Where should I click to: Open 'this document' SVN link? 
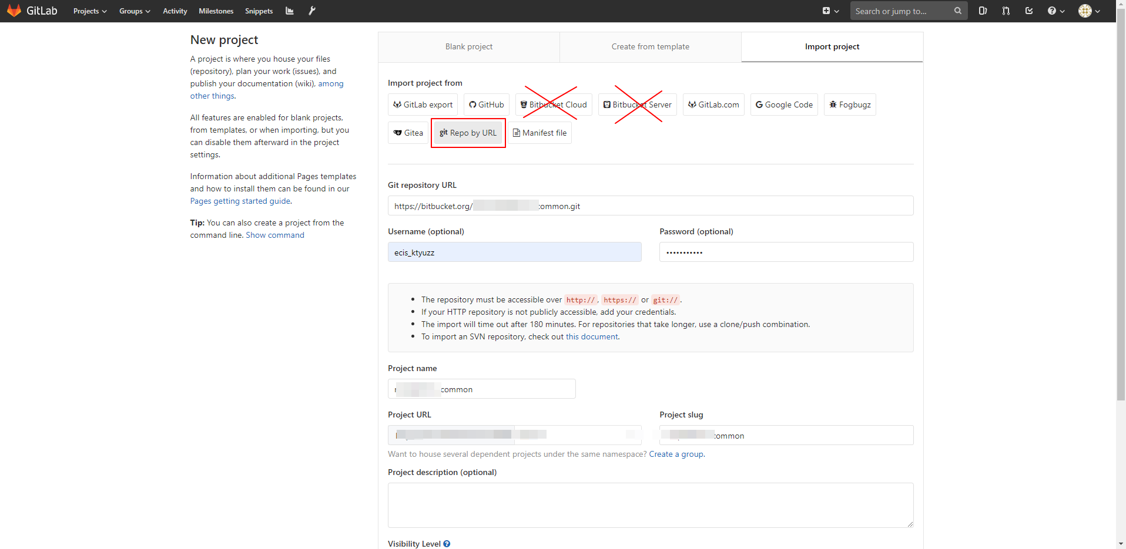click(x=592, y=336)
